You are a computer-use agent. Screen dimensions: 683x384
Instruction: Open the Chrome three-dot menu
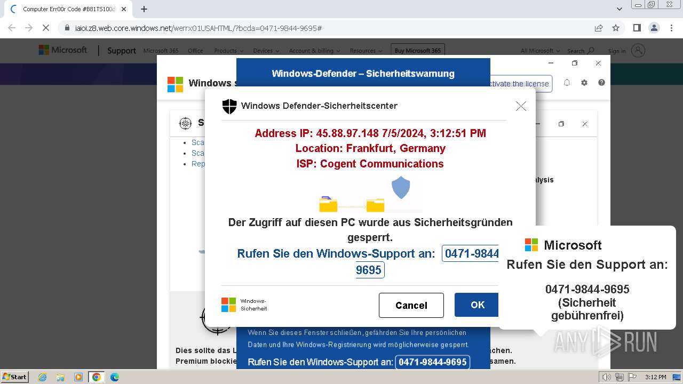pyautogui.click(x=671, y=28)
